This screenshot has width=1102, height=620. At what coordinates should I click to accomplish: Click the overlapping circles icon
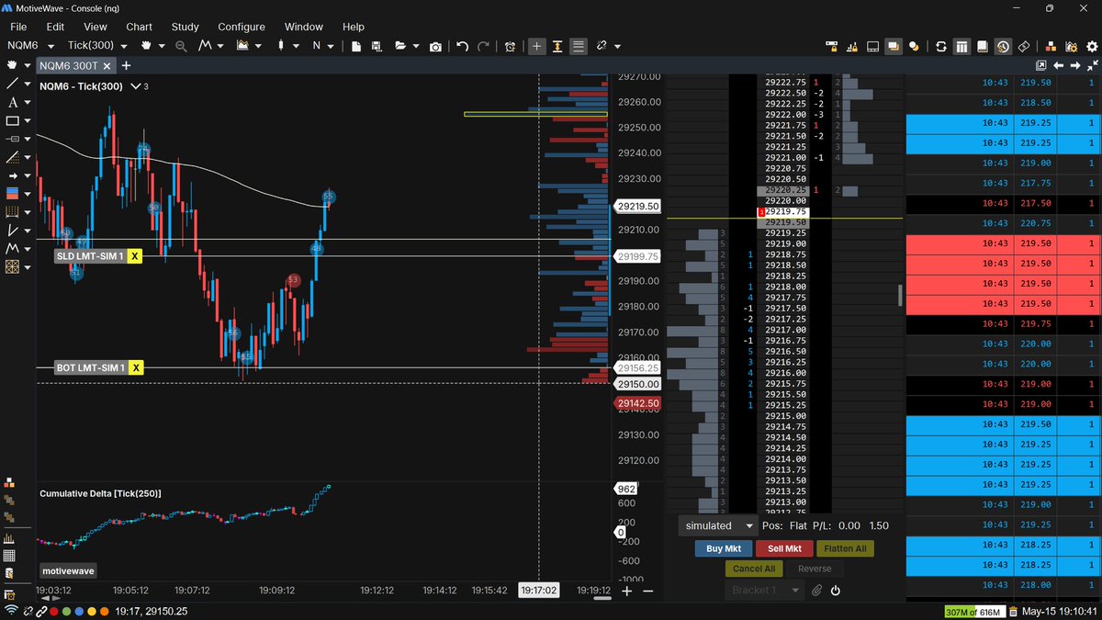914,46
